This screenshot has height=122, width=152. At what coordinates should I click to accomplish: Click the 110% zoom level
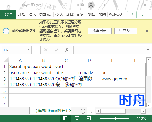(x=141, y=118)
